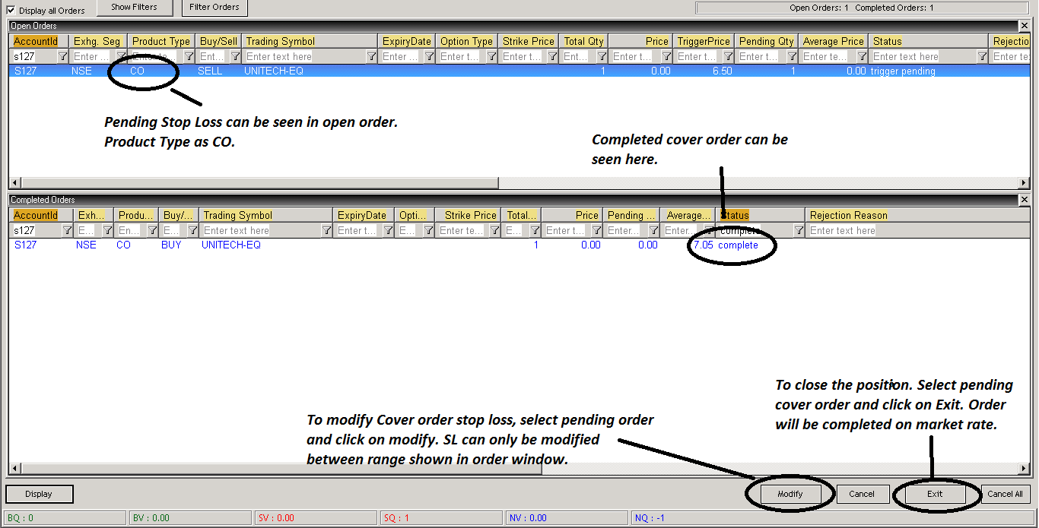Click Modify to change stop loss
1039x528 pixels.
pos(790,494)
